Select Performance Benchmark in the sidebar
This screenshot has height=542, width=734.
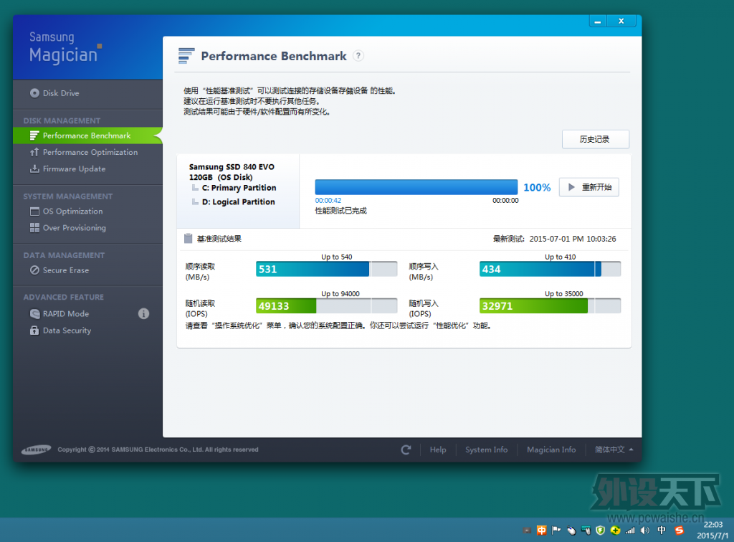(x=87, y=135)
